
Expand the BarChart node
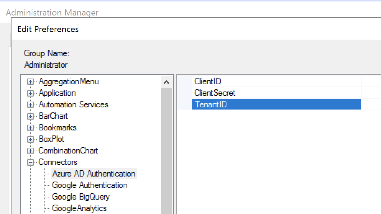point(31,116)
